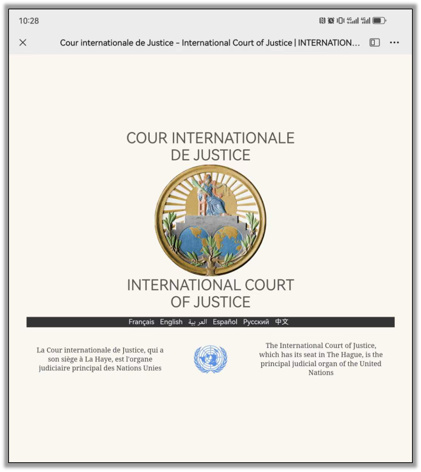
Task: Open the floating window icon in the title bar
Action: tap(375, 43)
